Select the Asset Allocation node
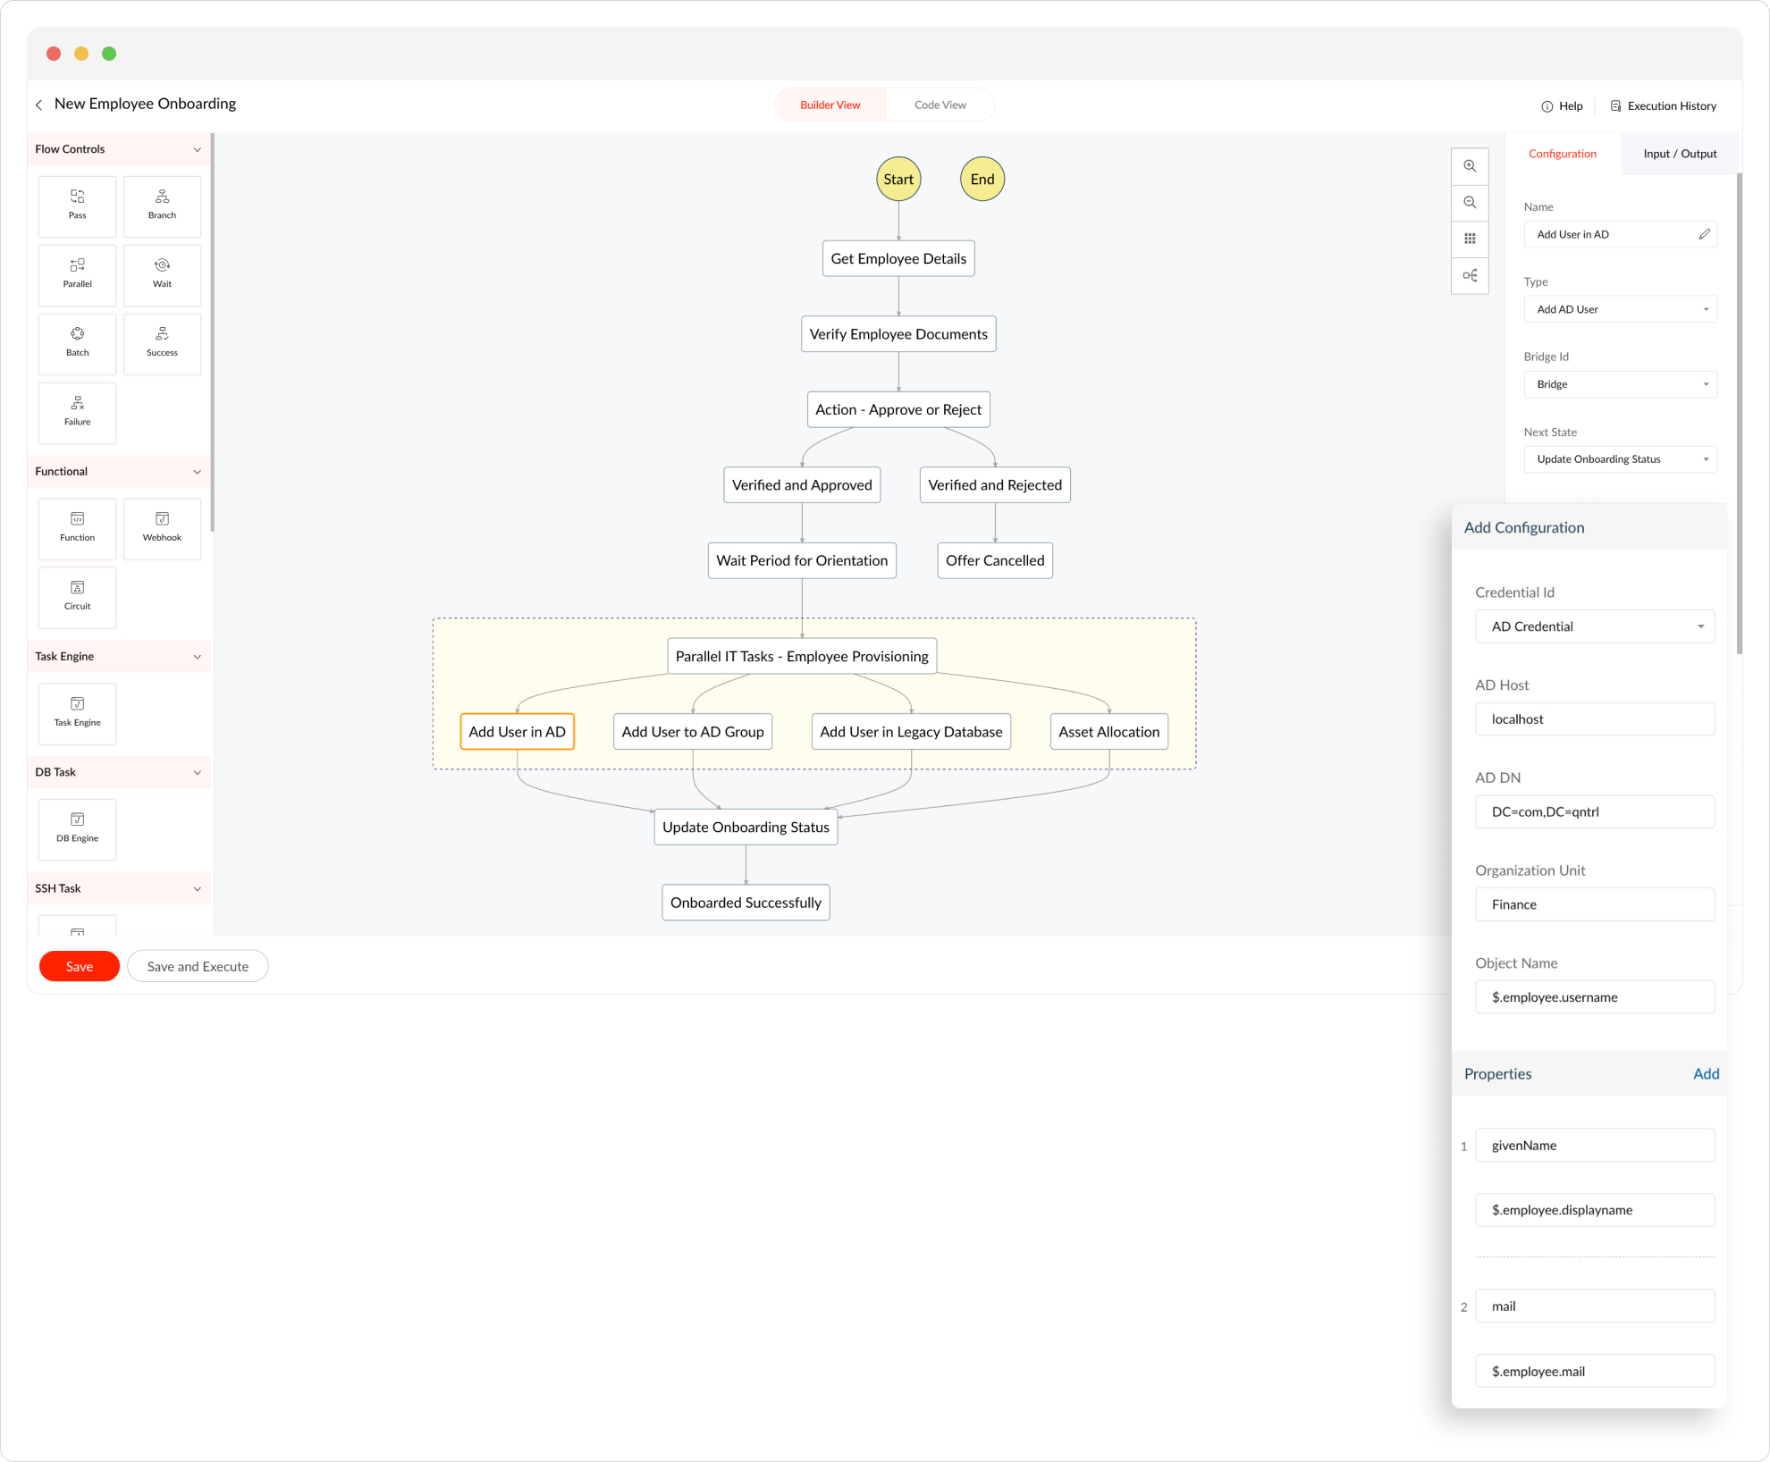 click(x=1108, y=732)
